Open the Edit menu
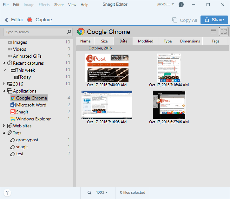This screenshot has width=230, height=199. 16,5
